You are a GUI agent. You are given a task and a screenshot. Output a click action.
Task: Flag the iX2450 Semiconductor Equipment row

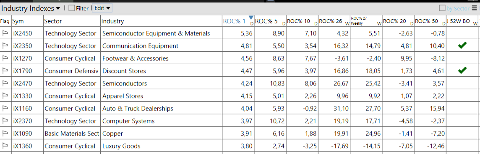click(5, 33)
